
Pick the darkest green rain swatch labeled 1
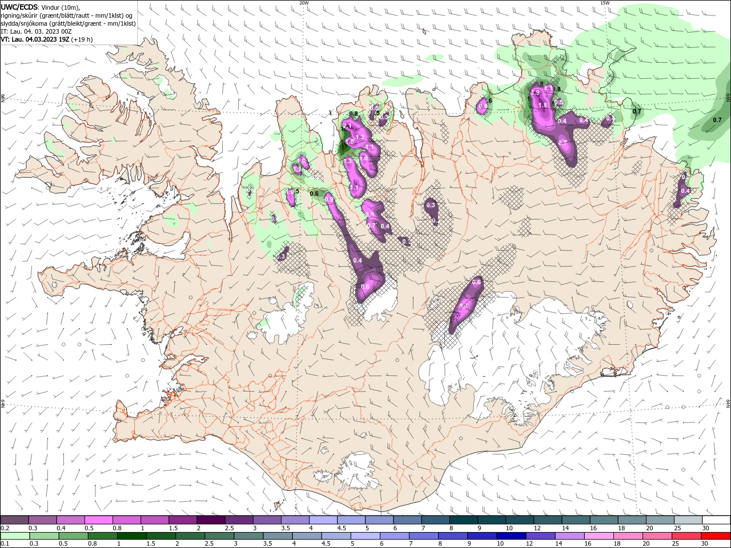(132, 536)
